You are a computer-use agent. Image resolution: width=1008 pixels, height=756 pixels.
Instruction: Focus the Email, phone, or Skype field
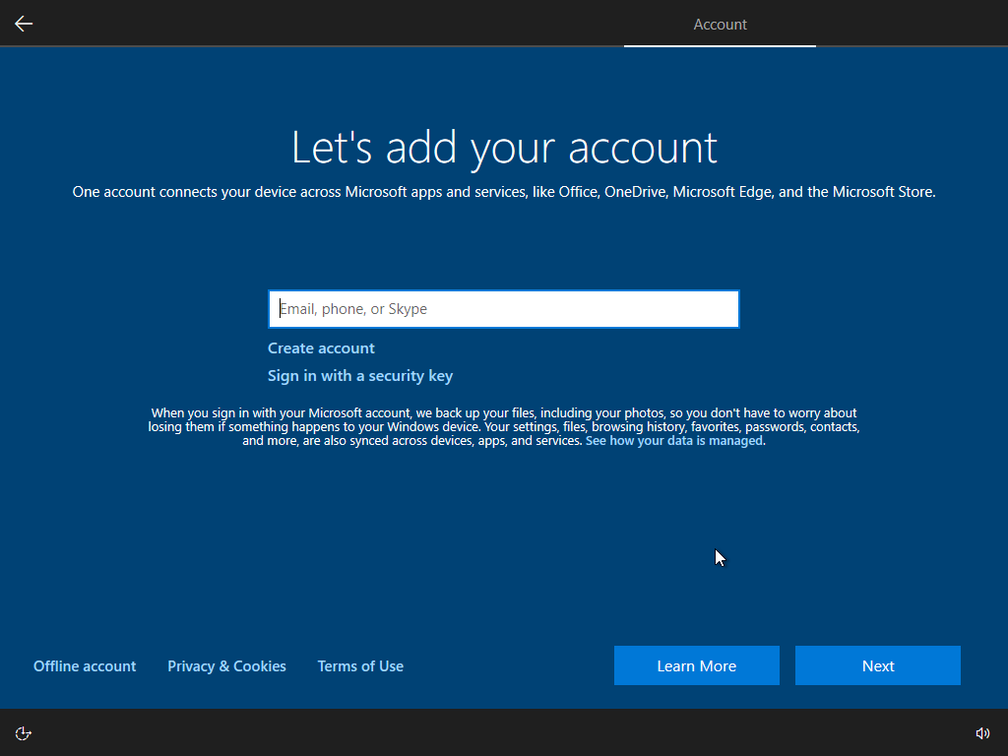(x=503, y=309)
